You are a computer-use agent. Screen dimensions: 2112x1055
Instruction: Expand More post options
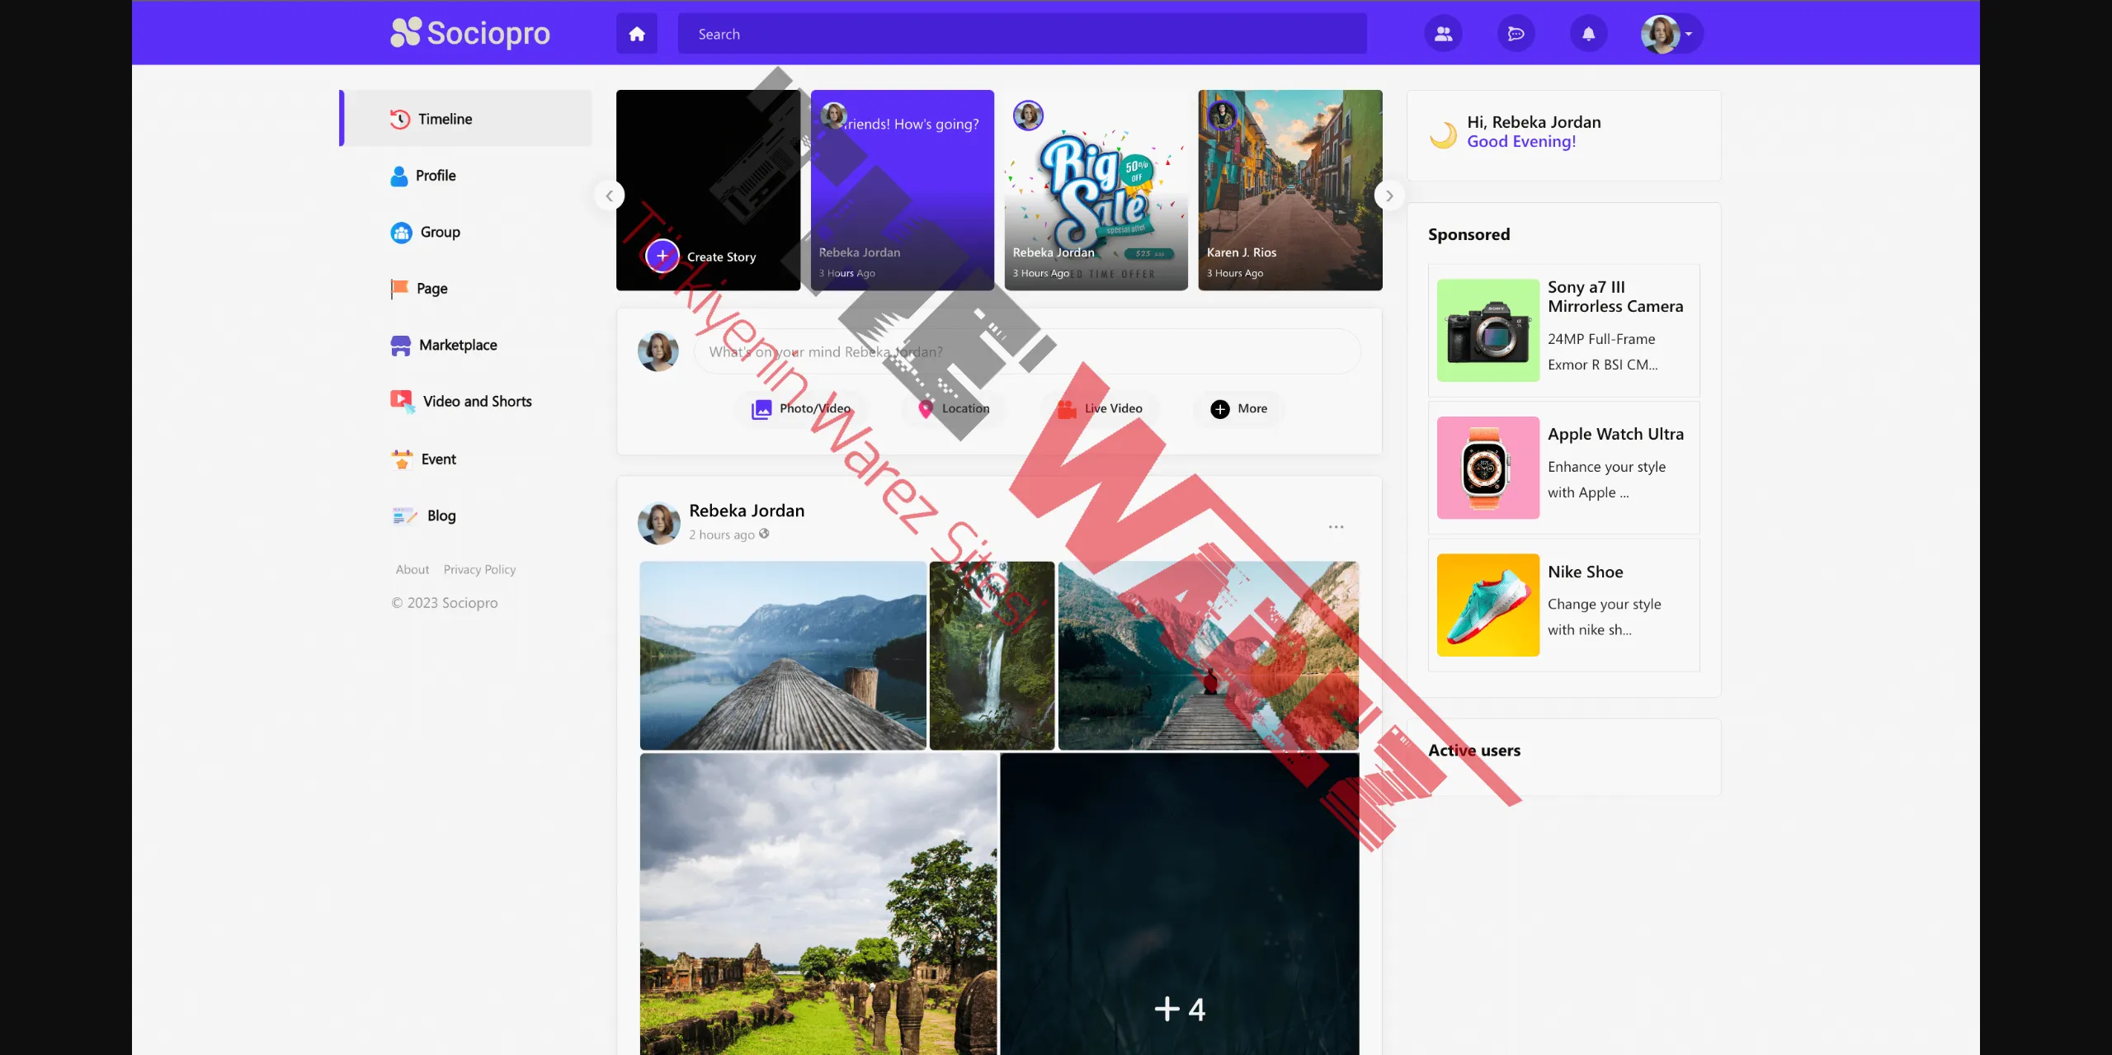pos(1238,408)
